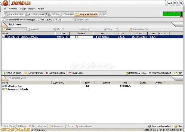185x132 pixels.
Task: Filter downloads by Video (0)
Action: 59,29
